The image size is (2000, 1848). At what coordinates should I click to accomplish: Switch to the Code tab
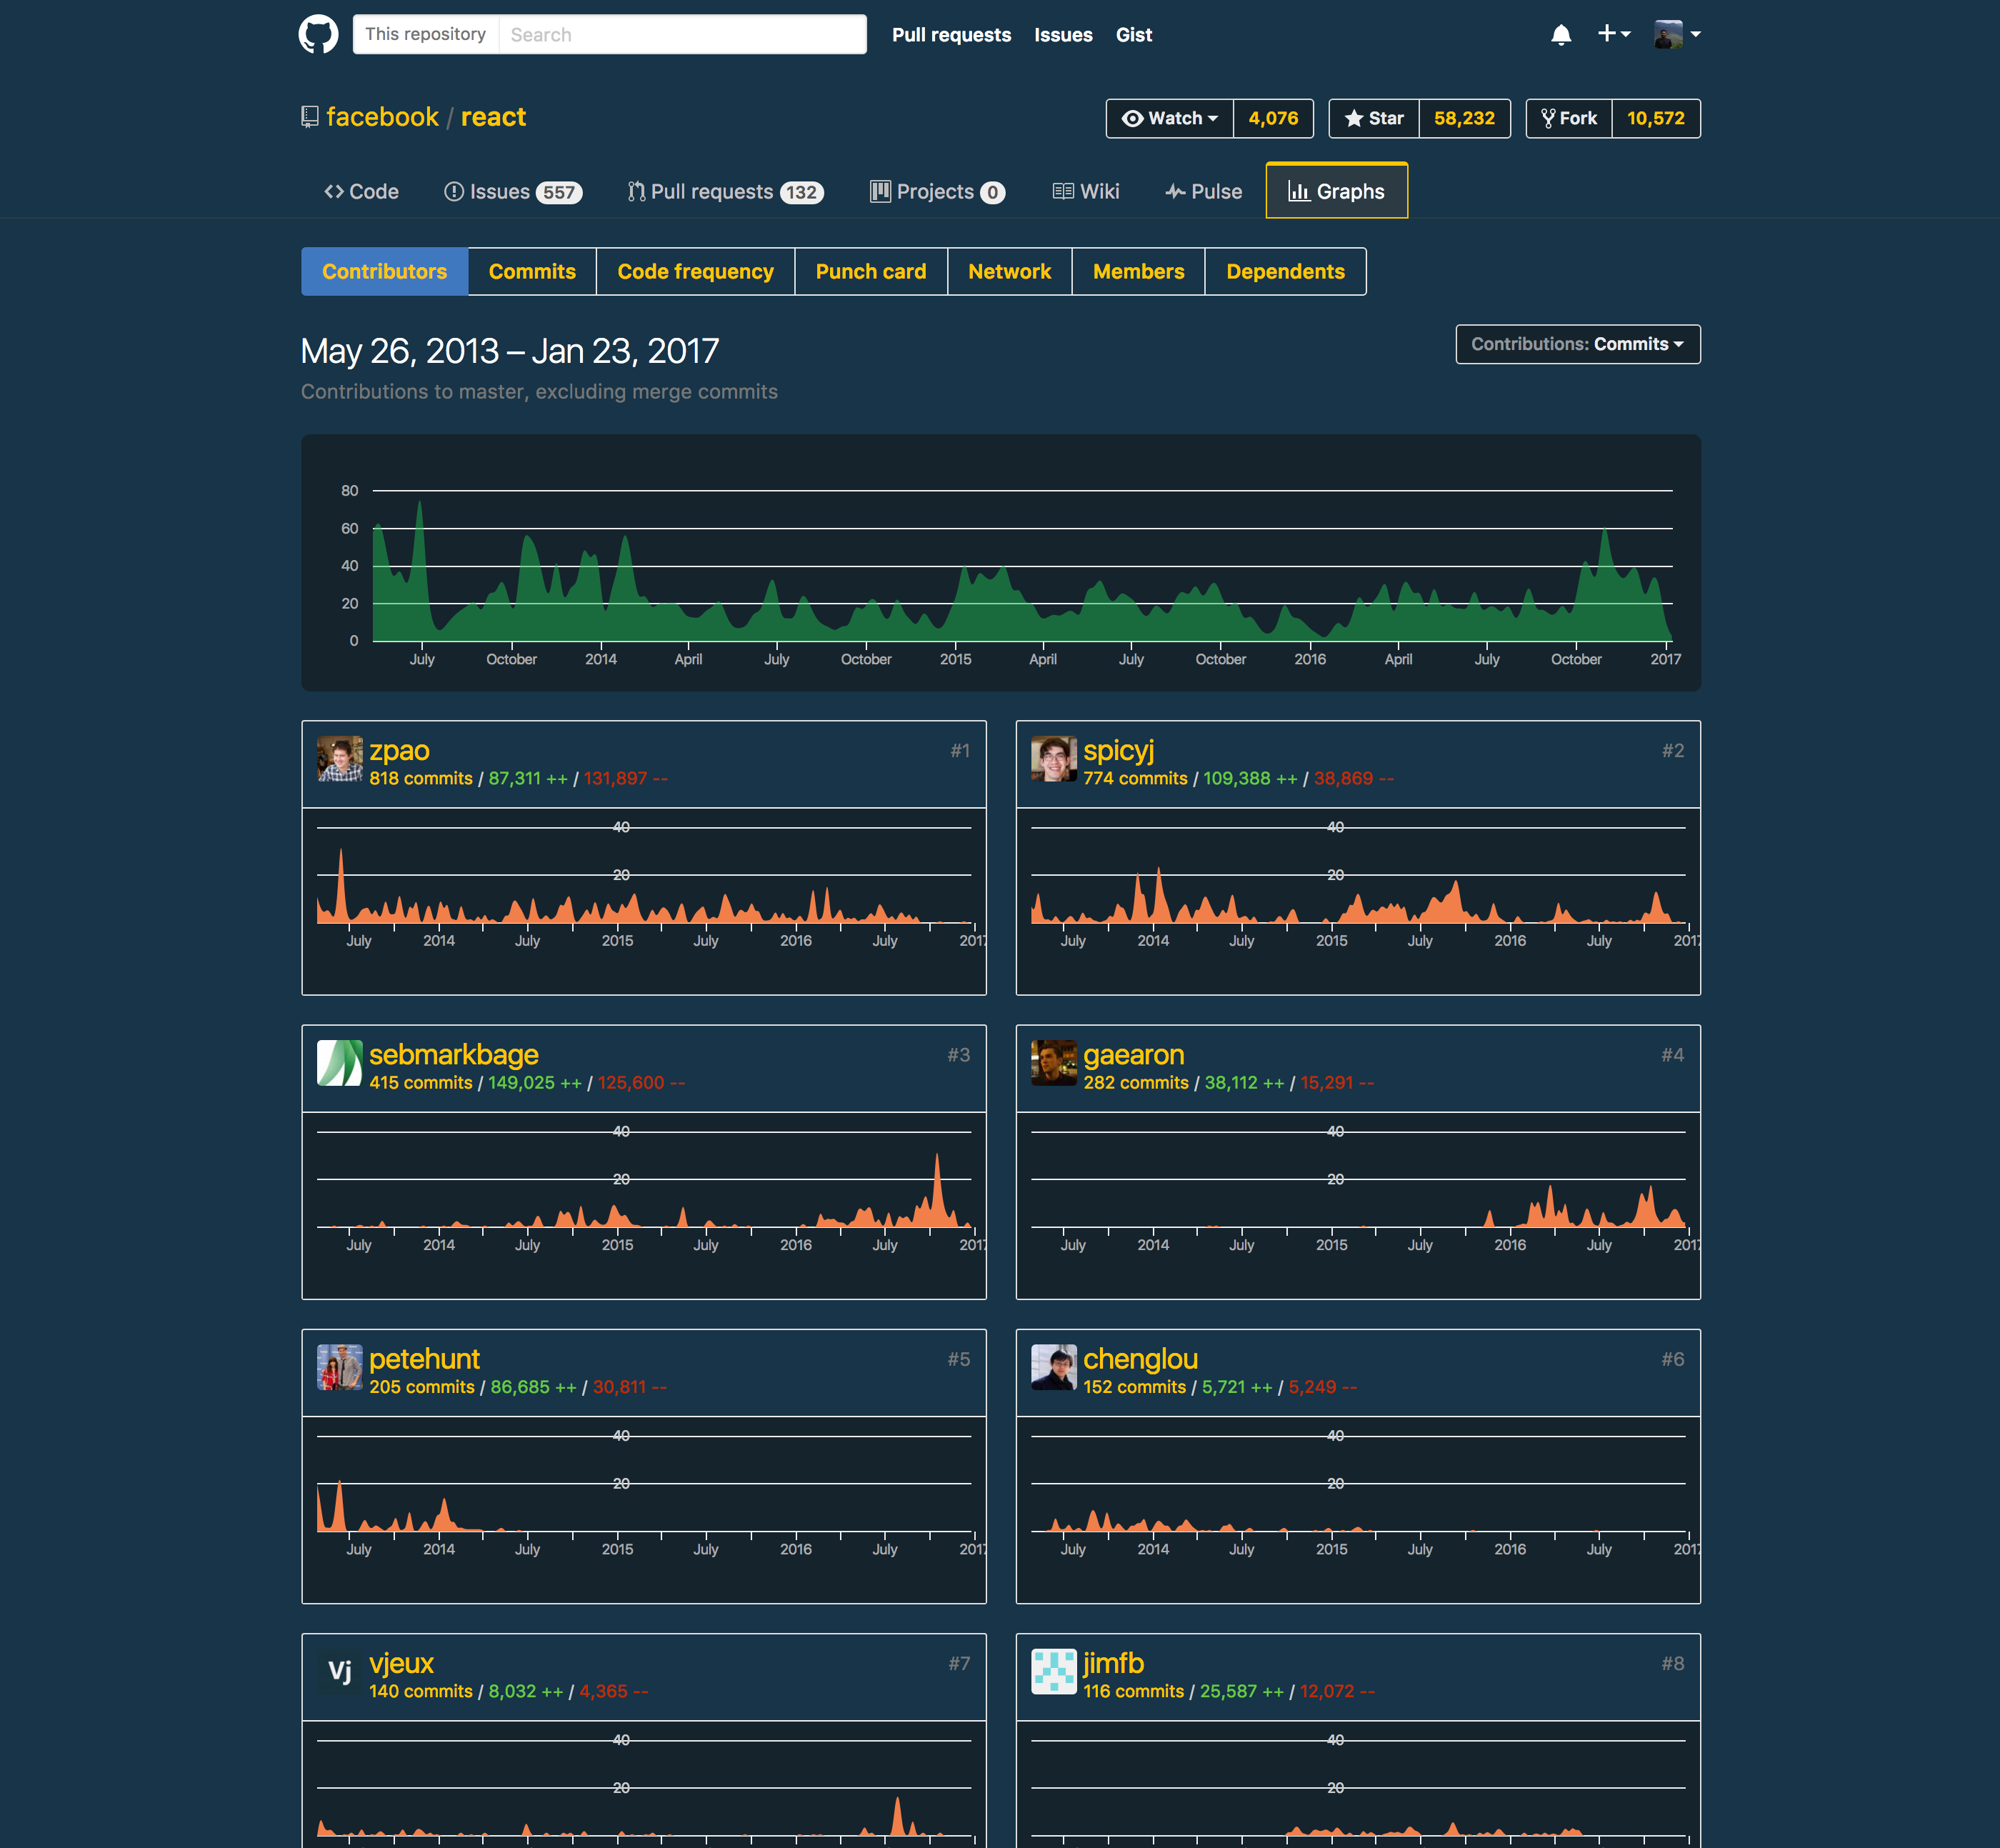[x=361, y=191]
